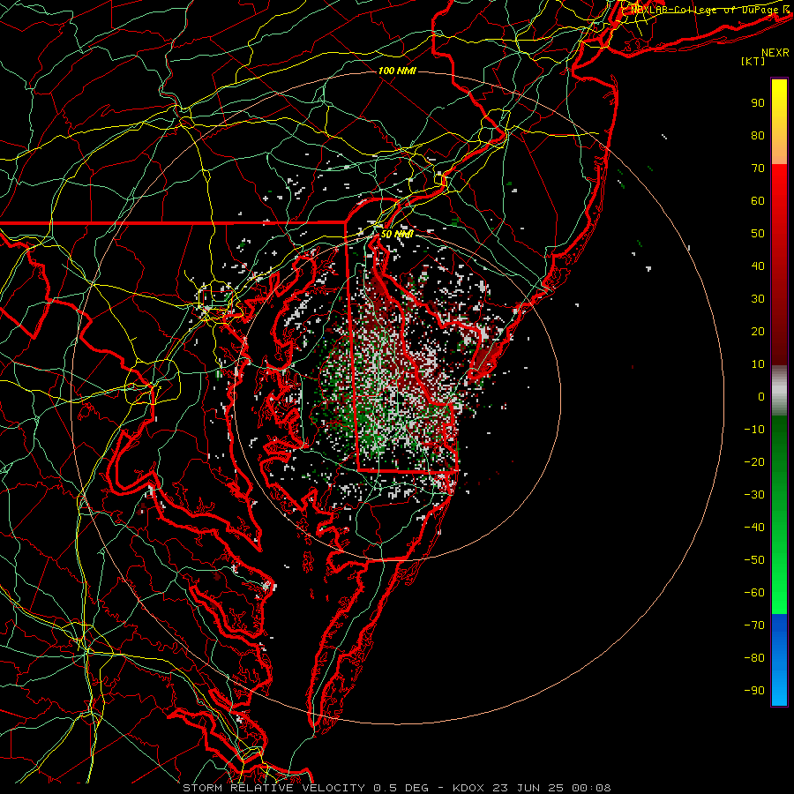Click the blue segment of the color bar

[x=779, y=658]
